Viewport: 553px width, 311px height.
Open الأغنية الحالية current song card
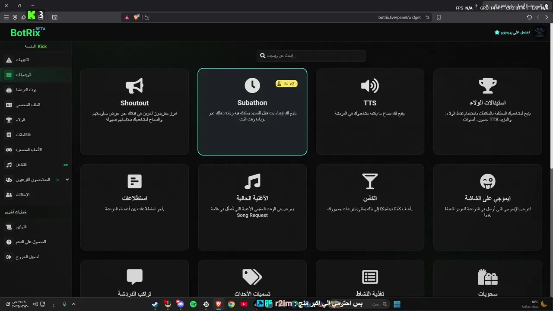[x=252, y=207]
